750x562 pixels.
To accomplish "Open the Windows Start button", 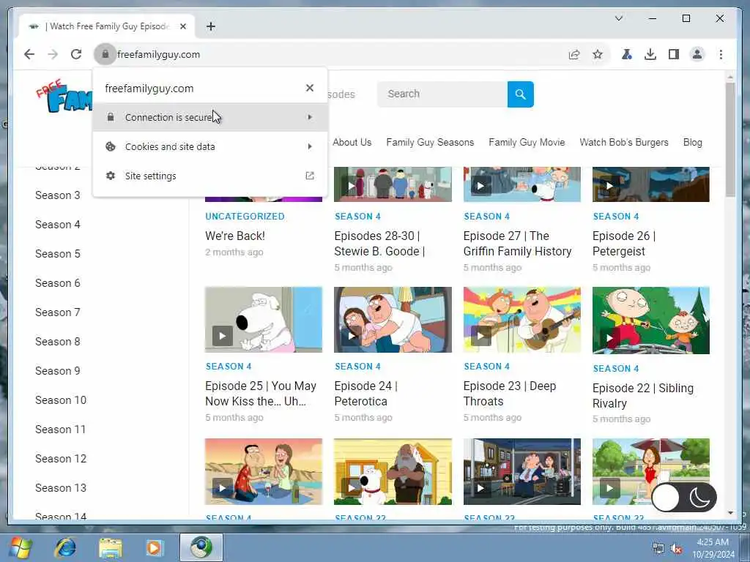I will 21,547.
